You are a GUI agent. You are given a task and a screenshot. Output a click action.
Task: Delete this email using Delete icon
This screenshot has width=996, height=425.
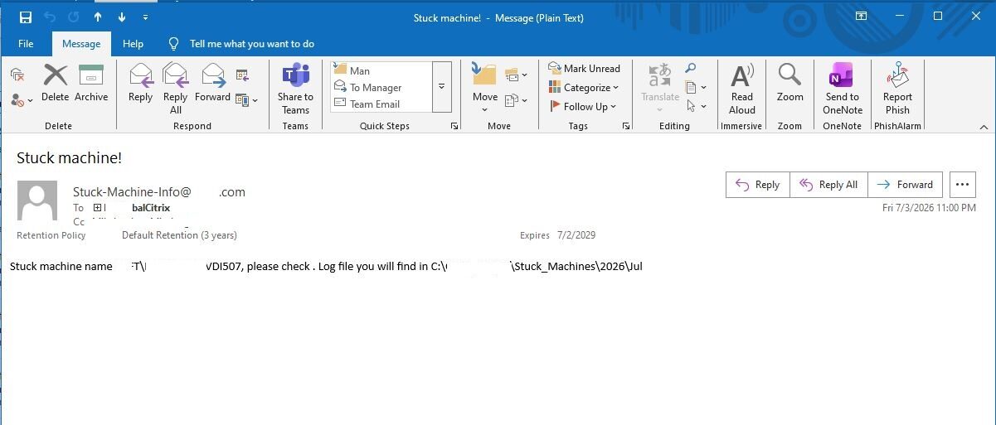(56, 83)
